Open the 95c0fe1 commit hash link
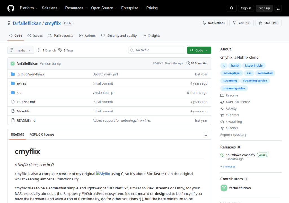The image size is (289, 203). click(x=158, y=63)
